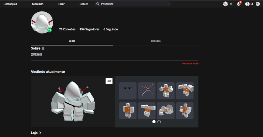Image resolution: width=263 pixels, height=137 pixels.
Task: Expand the Loja section chevron
Action: click(40, 133)
